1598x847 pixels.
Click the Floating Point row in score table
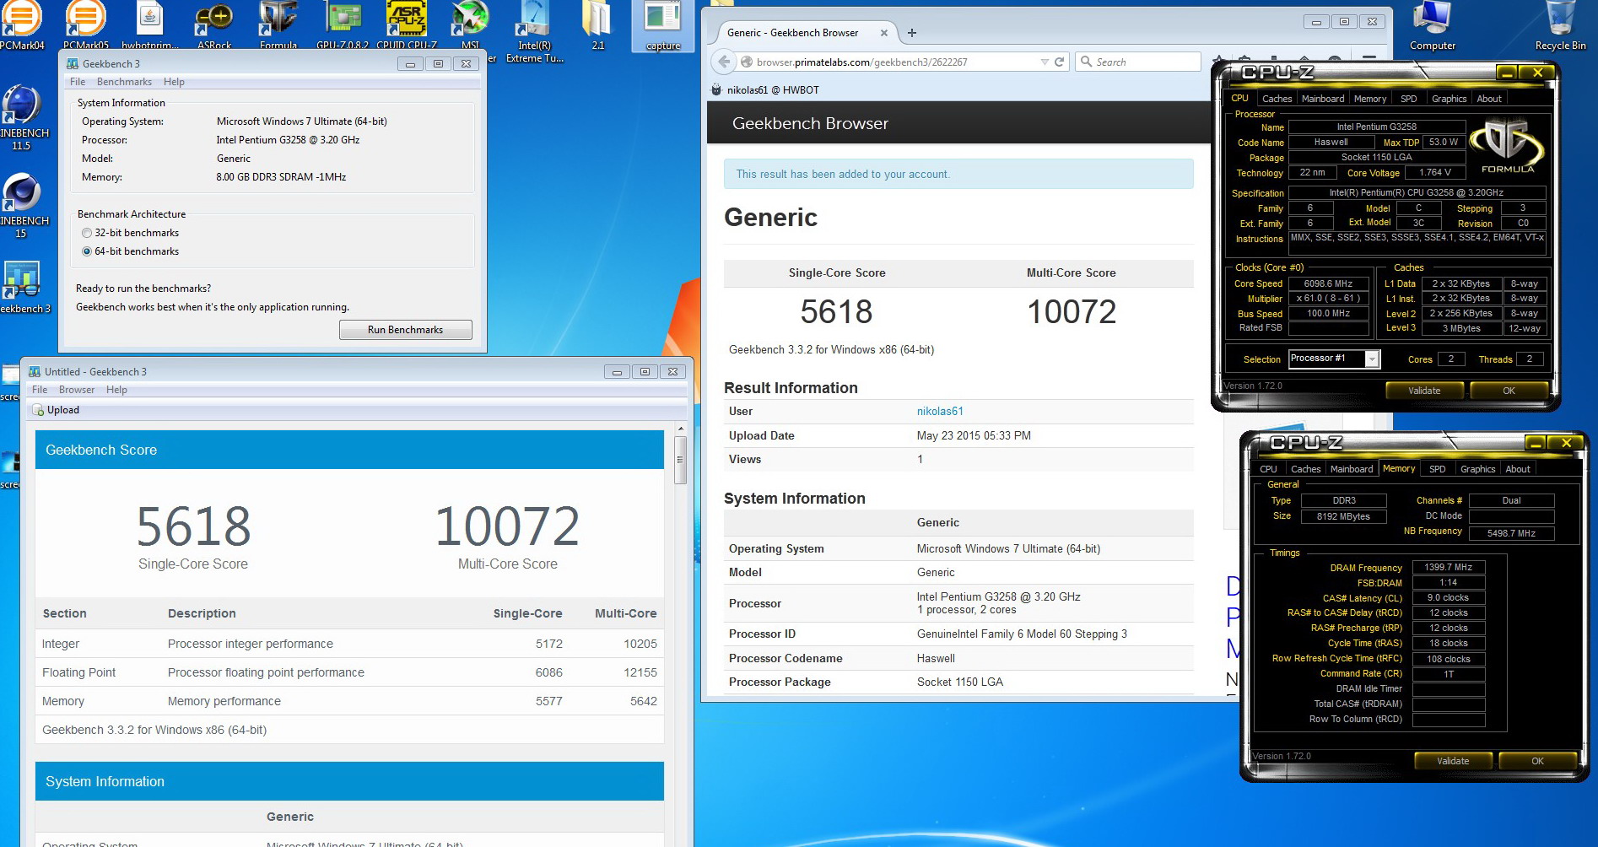coord(349,672)
